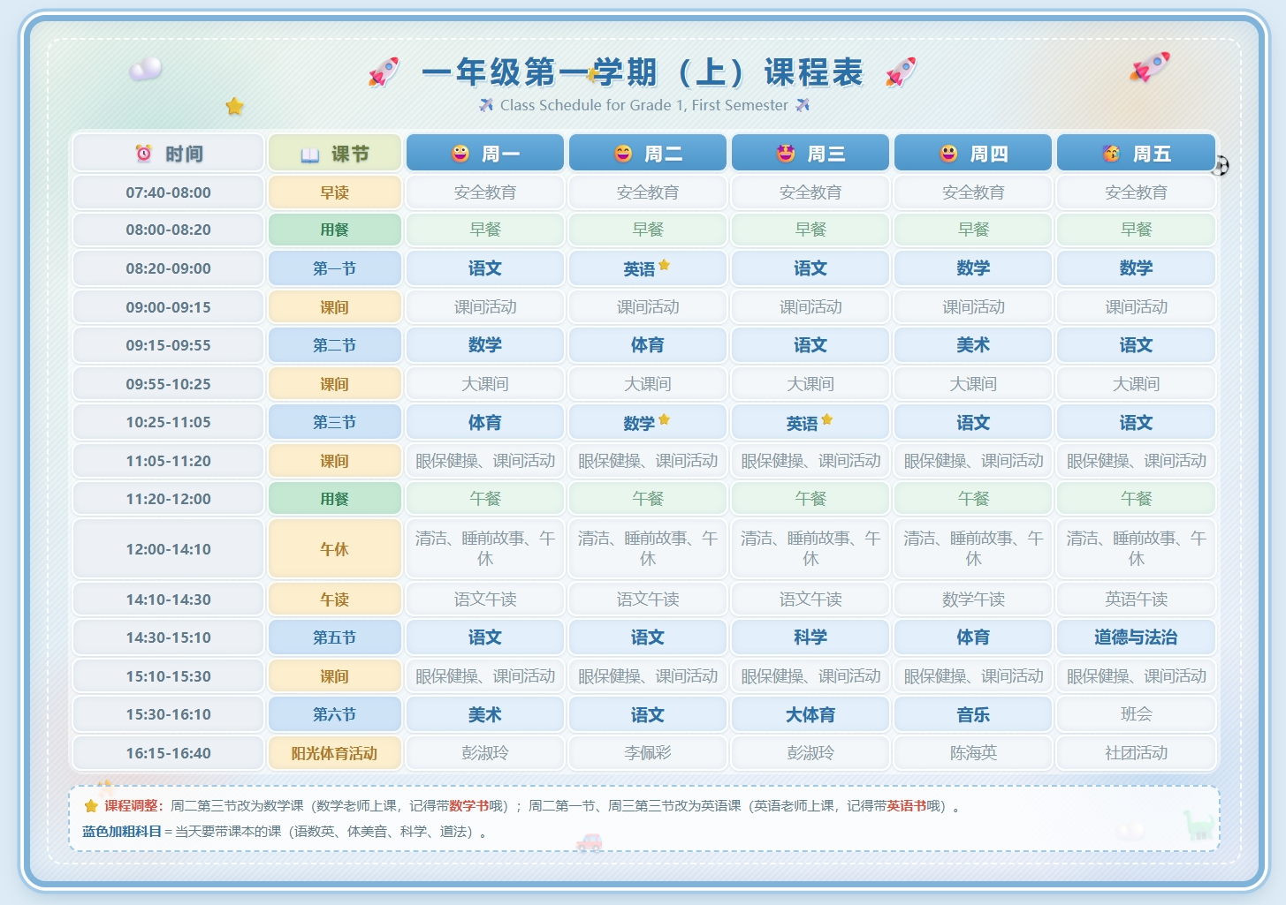Viewport: 1286px width, 905px height.
Task: Click the 蓝色加粗科目 note text
Action: point(122,832)
